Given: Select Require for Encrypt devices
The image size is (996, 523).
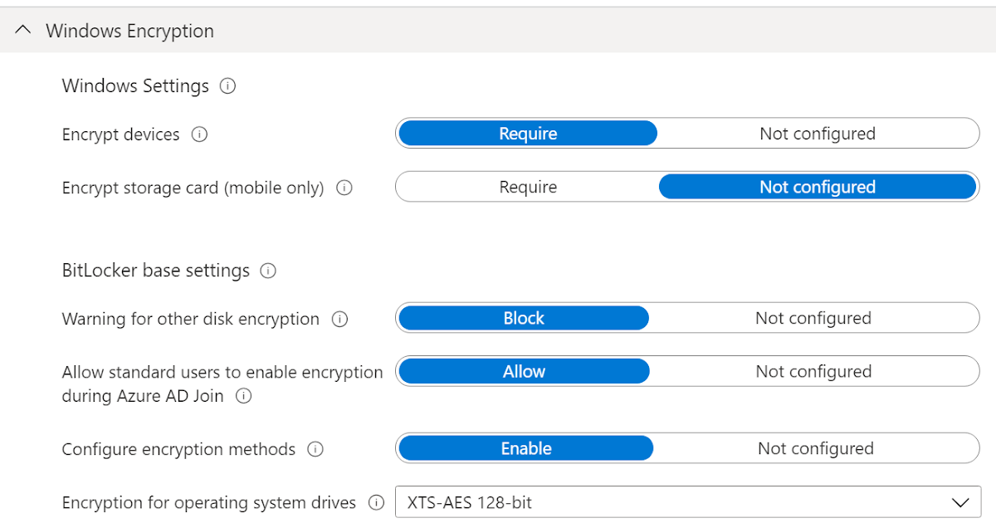Looking at the screenshot, I should [x=528, y=133].
